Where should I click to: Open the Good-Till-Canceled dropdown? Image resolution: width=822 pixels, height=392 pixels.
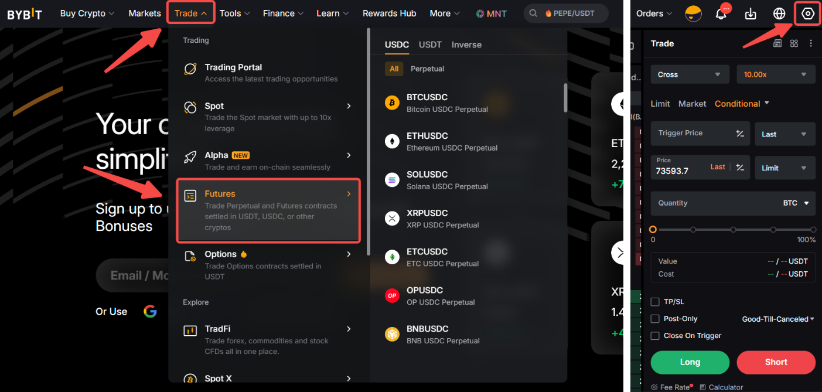778,319
